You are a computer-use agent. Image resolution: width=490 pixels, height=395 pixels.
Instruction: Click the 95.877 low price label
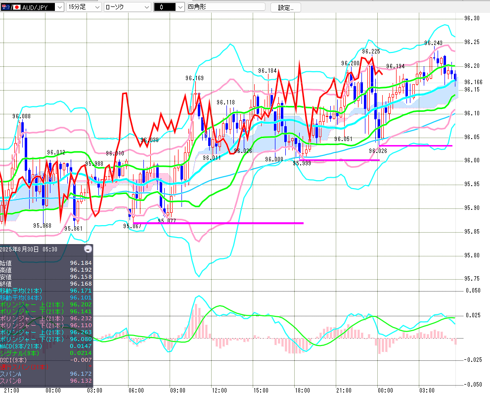pos(167,221)
